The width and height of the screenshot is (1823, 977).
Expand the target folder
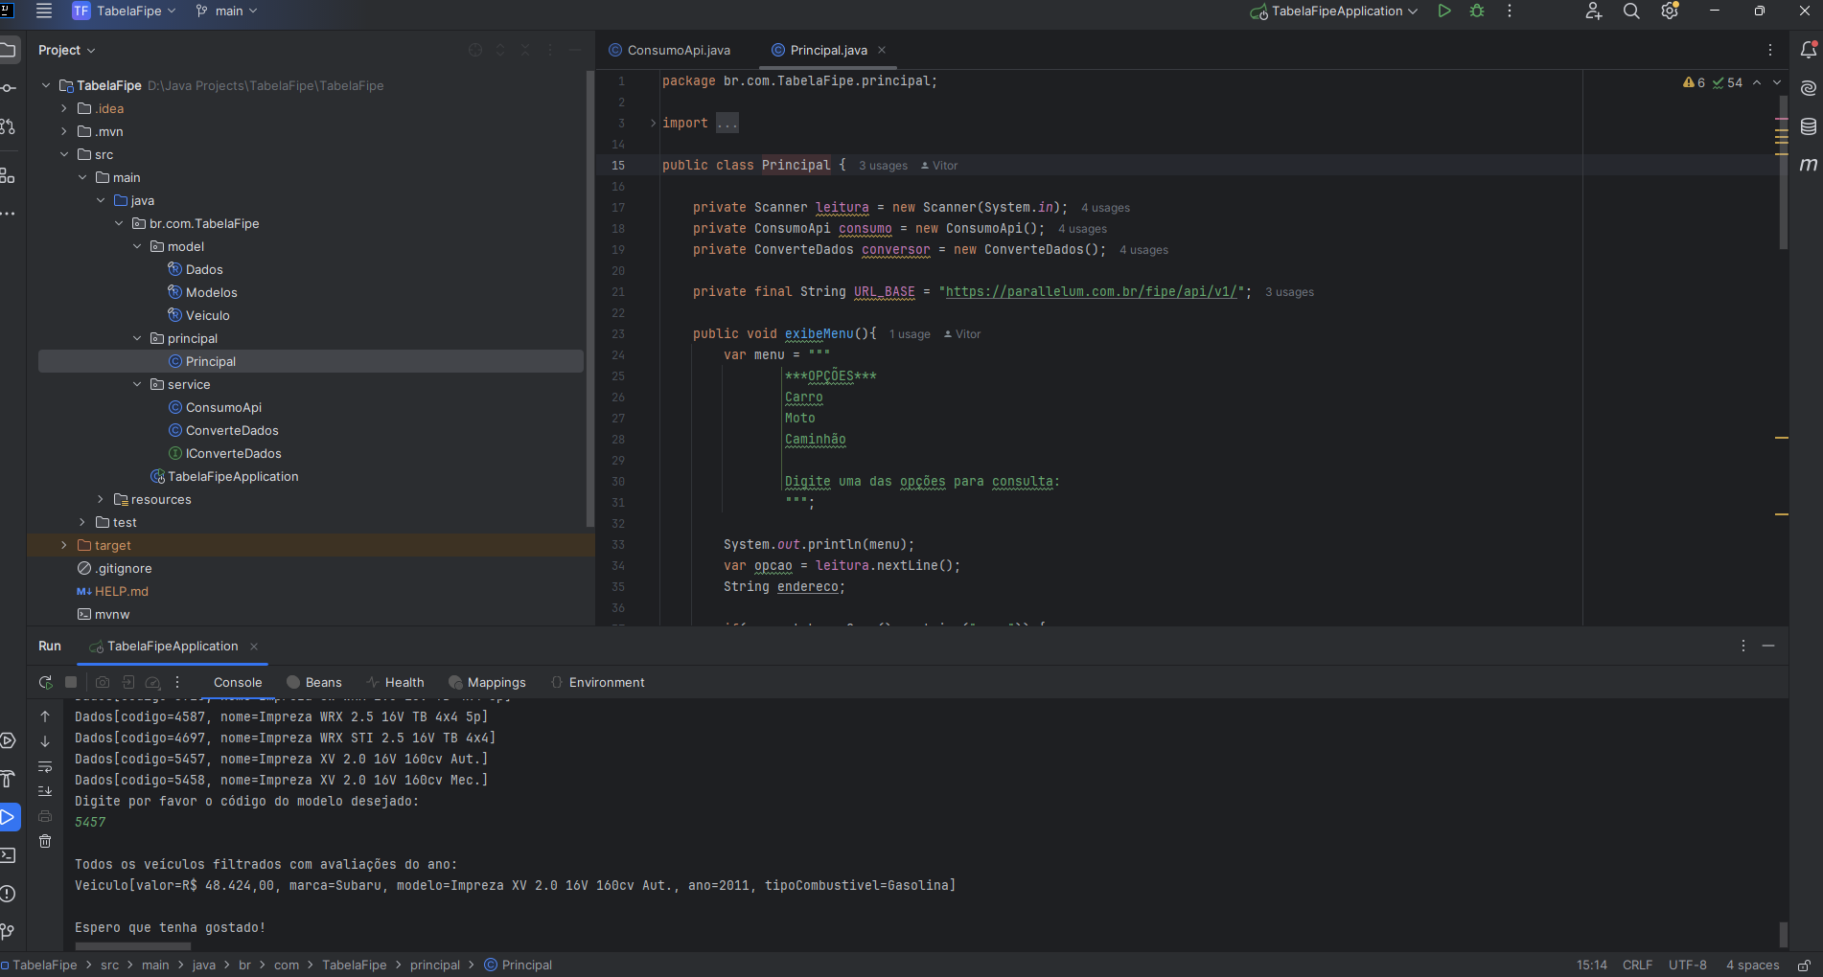click(64, 546)
